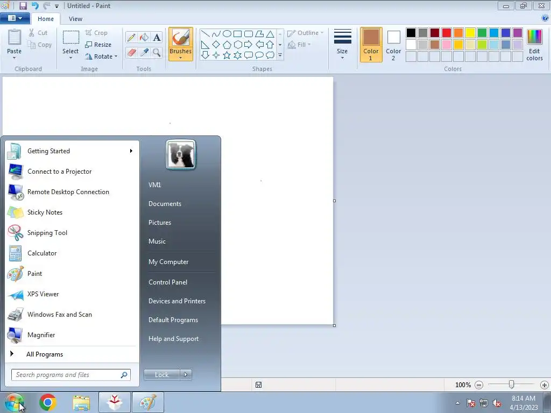Click the Lock button
The width and height of the screenshot is (551, 413).
tap(161, 375)
